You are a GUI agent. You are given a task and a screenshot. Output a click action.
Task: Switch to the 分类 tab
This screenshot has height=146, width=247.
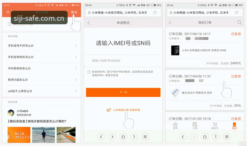click(195, 126)
